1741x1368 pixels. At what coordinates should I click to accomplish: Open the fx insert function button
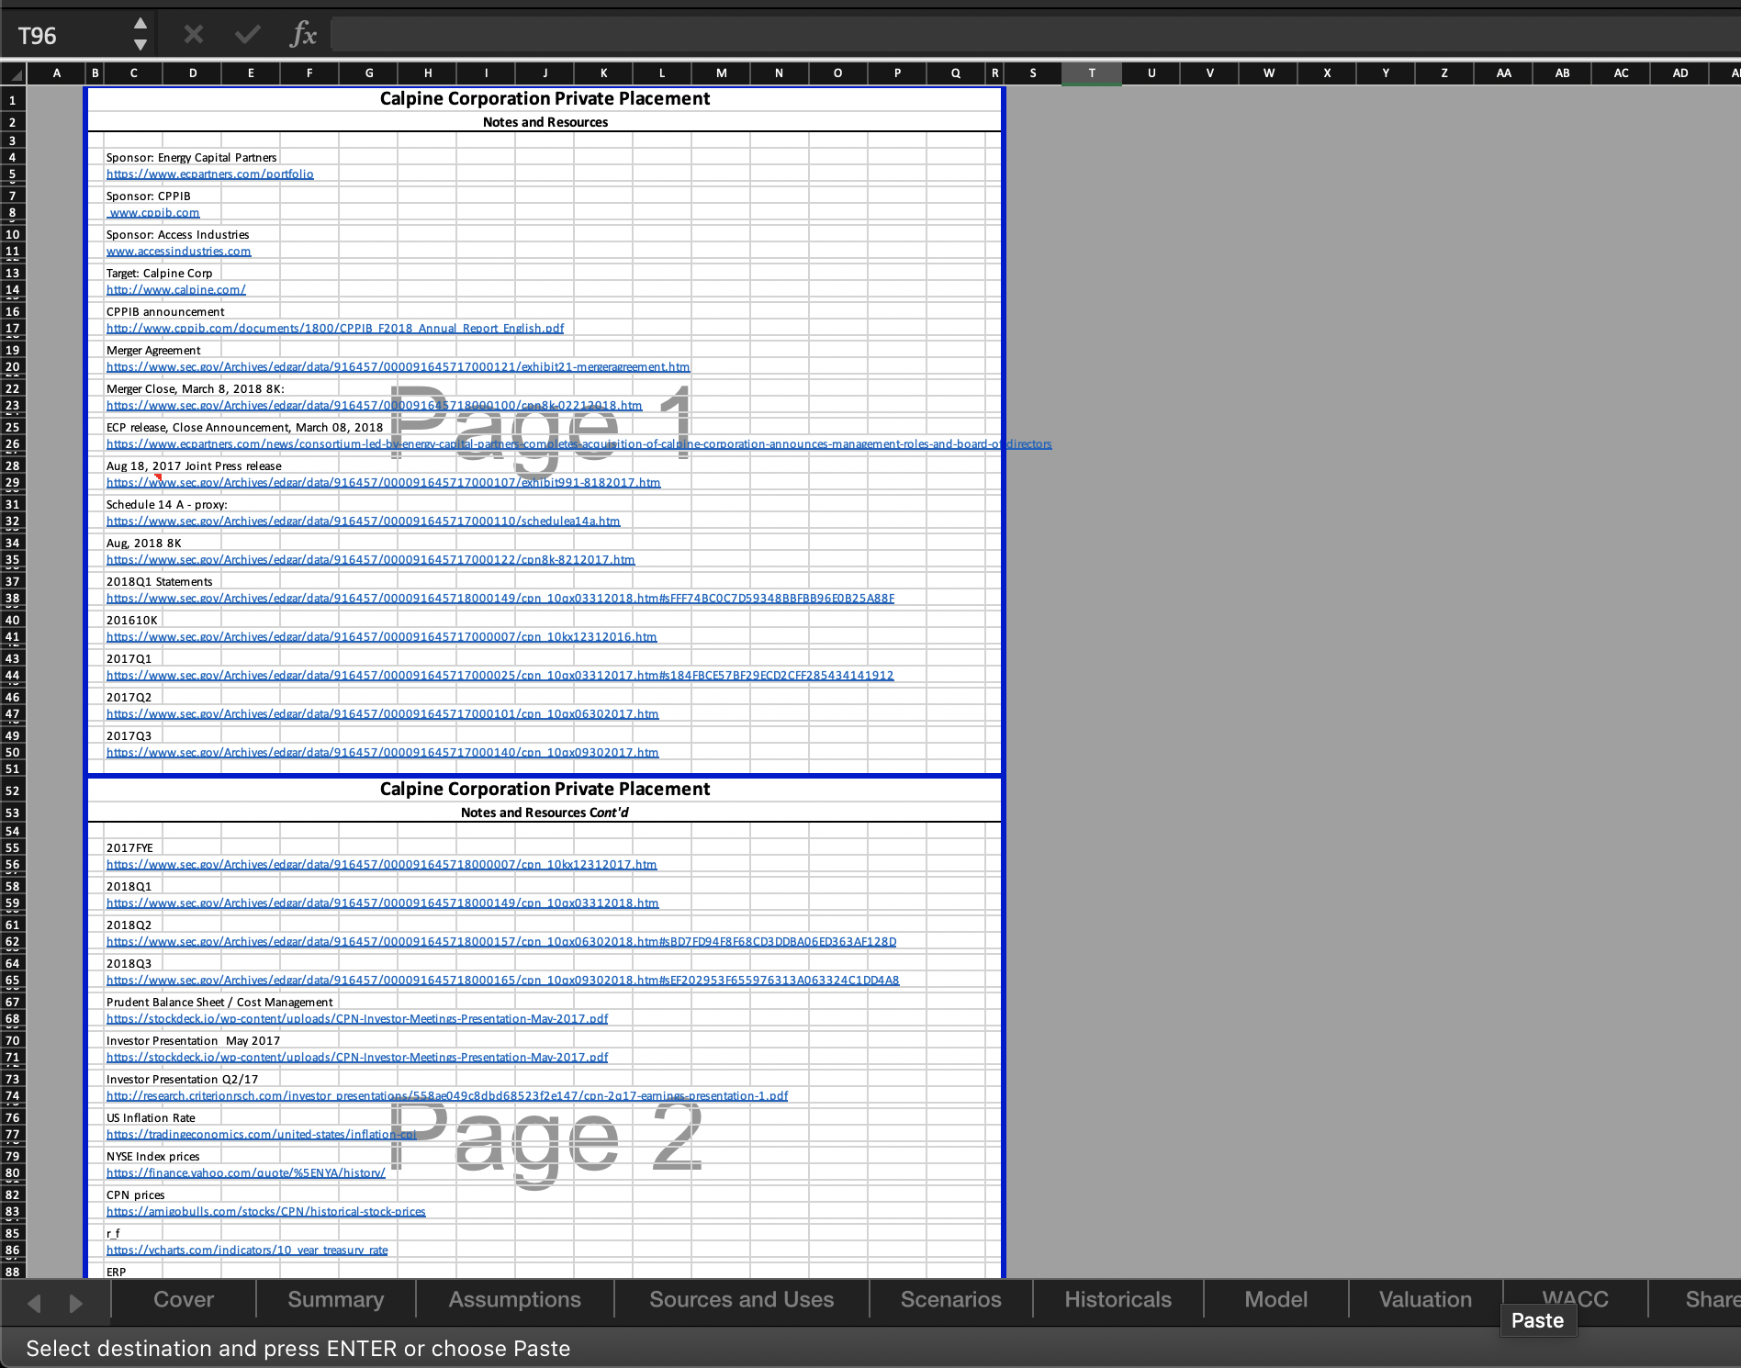[303, 35]
